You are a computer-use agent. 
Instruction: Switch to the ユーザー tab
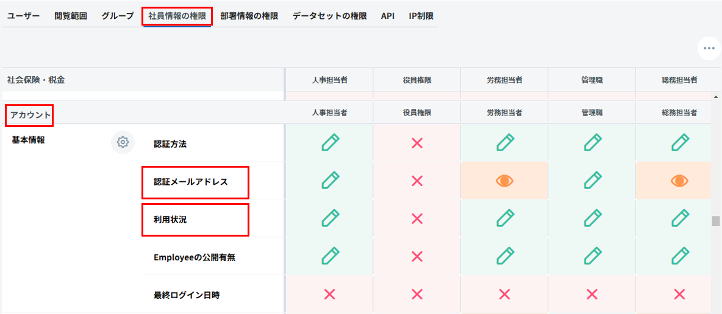(x=23, y=16)
